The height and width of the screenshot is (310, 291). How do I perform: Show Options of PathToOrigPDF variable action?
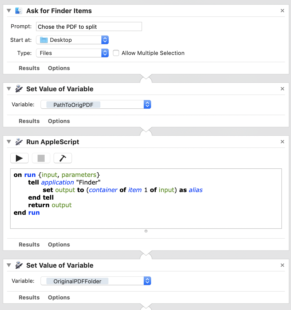[x=59, y=121]
